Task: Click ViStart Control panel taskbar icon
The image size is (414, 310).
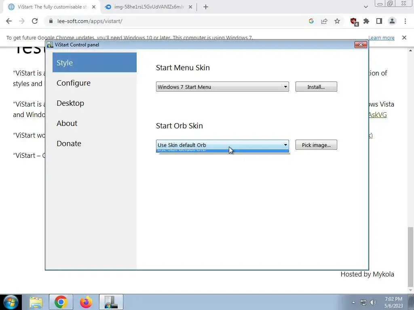Action: [x=111, y=302]
